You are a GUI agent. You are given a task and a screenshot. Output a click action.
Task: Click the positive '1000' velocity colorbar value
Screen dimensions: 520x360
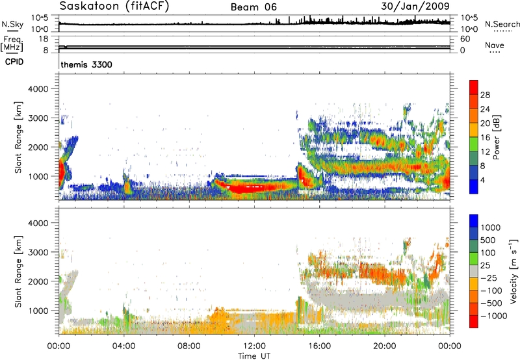491,227
